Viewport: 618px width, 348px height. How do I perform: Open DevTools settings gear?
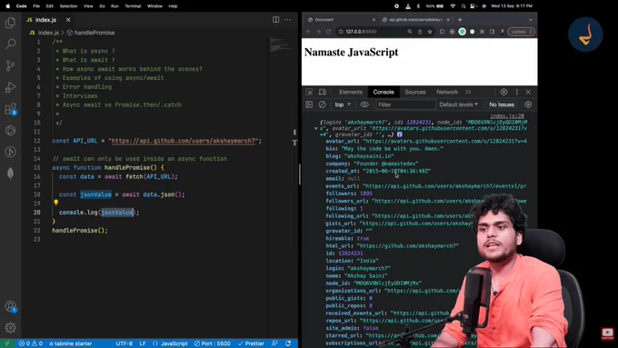pos(503,92)
